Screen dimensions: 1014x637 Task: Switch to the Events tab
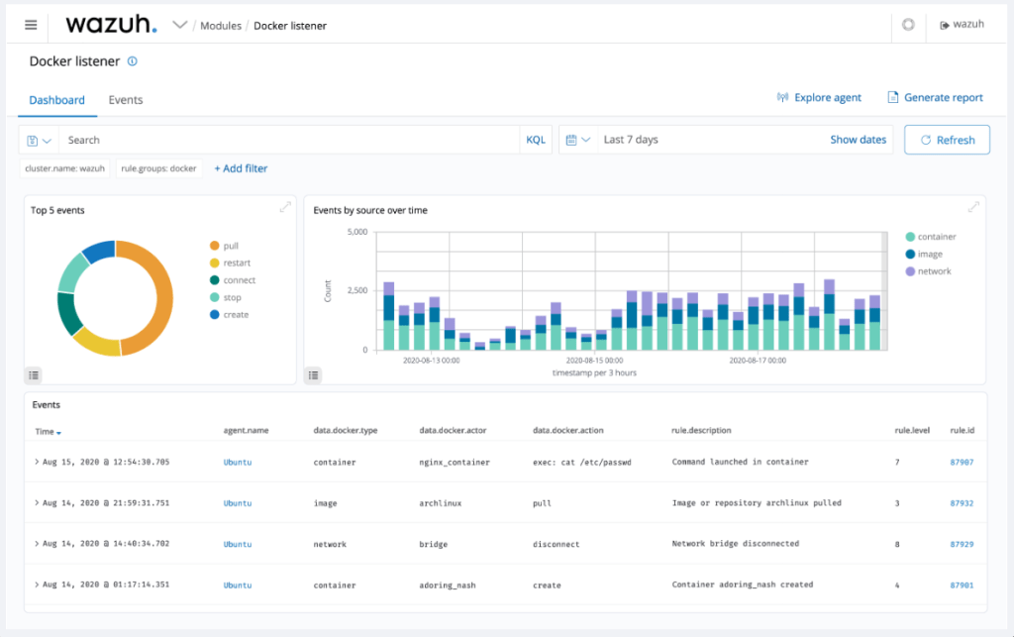126,100
